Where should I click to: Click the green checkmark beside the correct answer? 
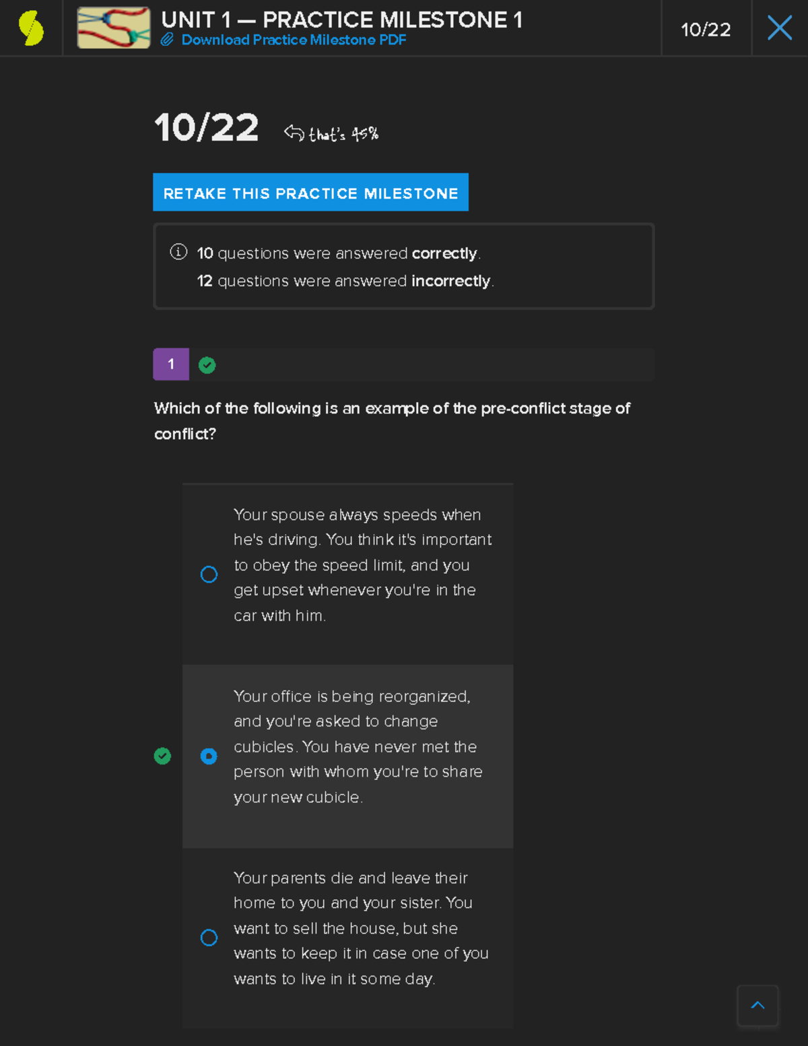click(x=162, y=756)
